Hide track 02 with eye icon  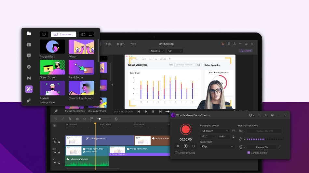tap(55, 152)
